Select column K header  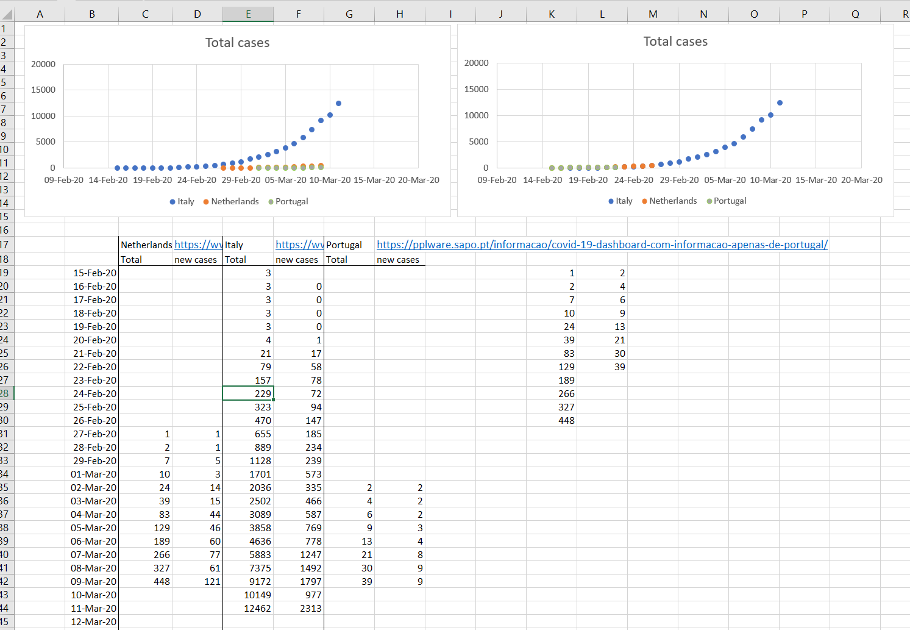(x=552, y=14)
